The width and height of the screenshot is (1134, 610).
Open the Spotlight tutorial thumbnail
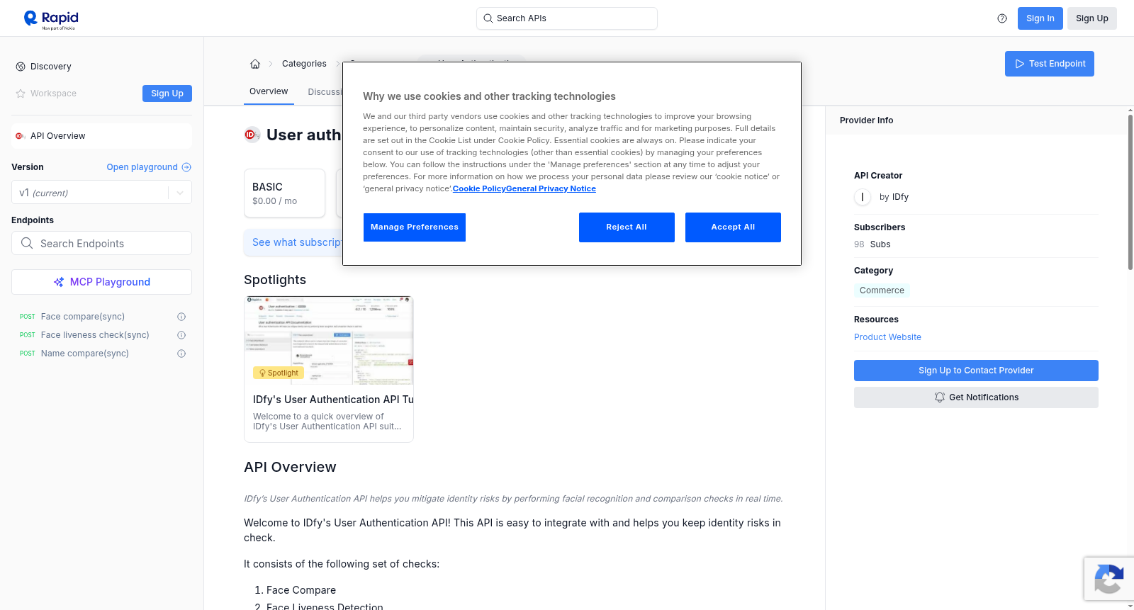tap(329, 341)
